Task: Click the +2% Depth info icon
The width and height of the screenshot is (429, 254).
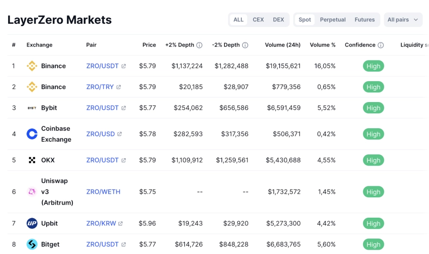Action: tap(199, 45)
